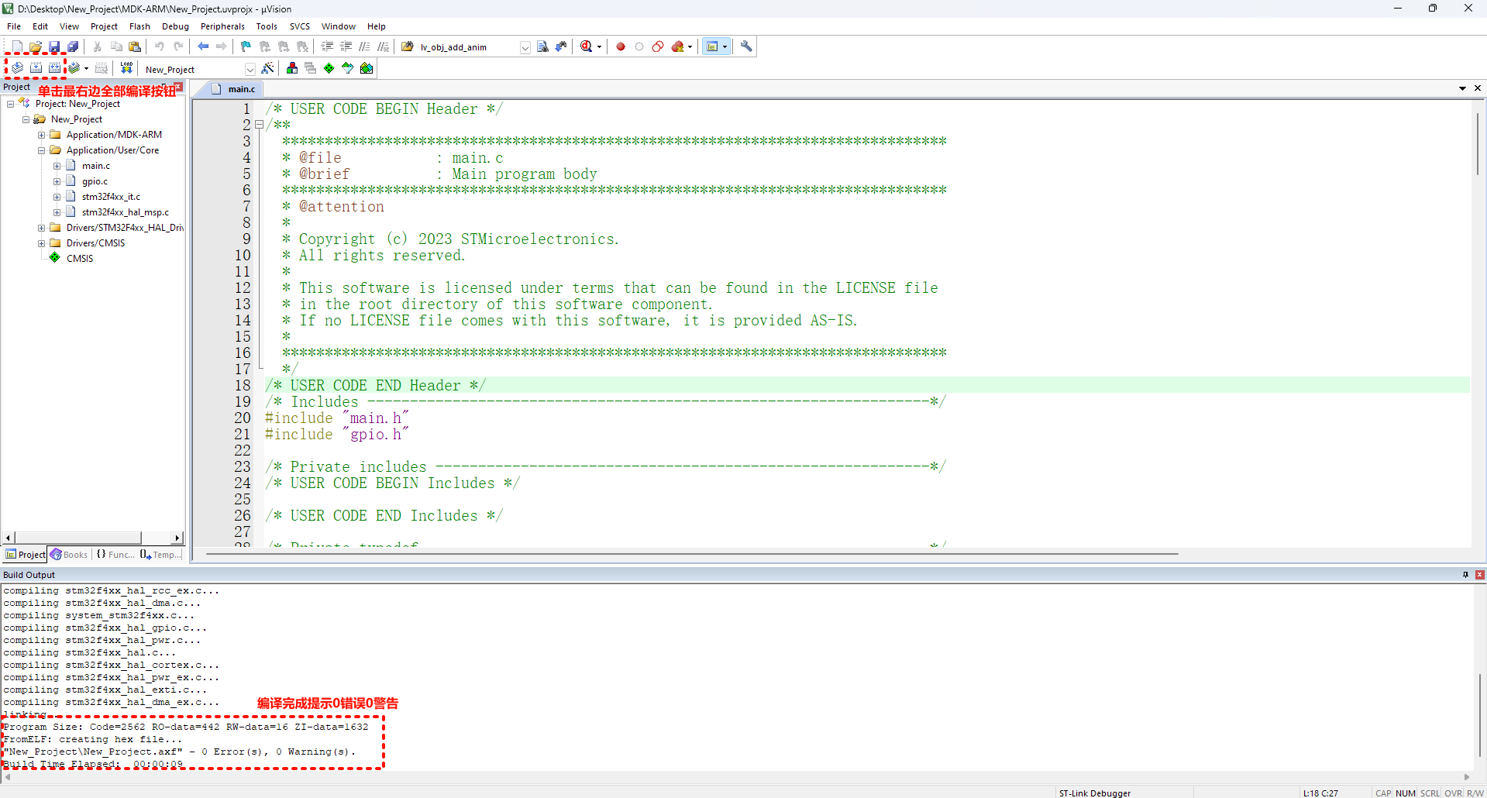Switch to the Functions panel tab

[x=115, y=555]
